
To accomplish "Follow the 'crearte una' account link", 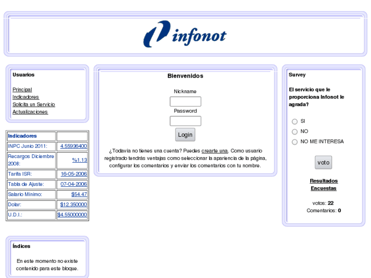I will click(x=214, y=151).
